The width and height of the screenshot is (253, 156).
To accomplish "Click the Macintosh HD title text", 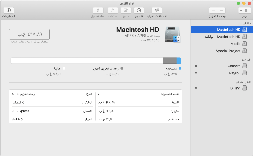I will click(x=138, y=30).
